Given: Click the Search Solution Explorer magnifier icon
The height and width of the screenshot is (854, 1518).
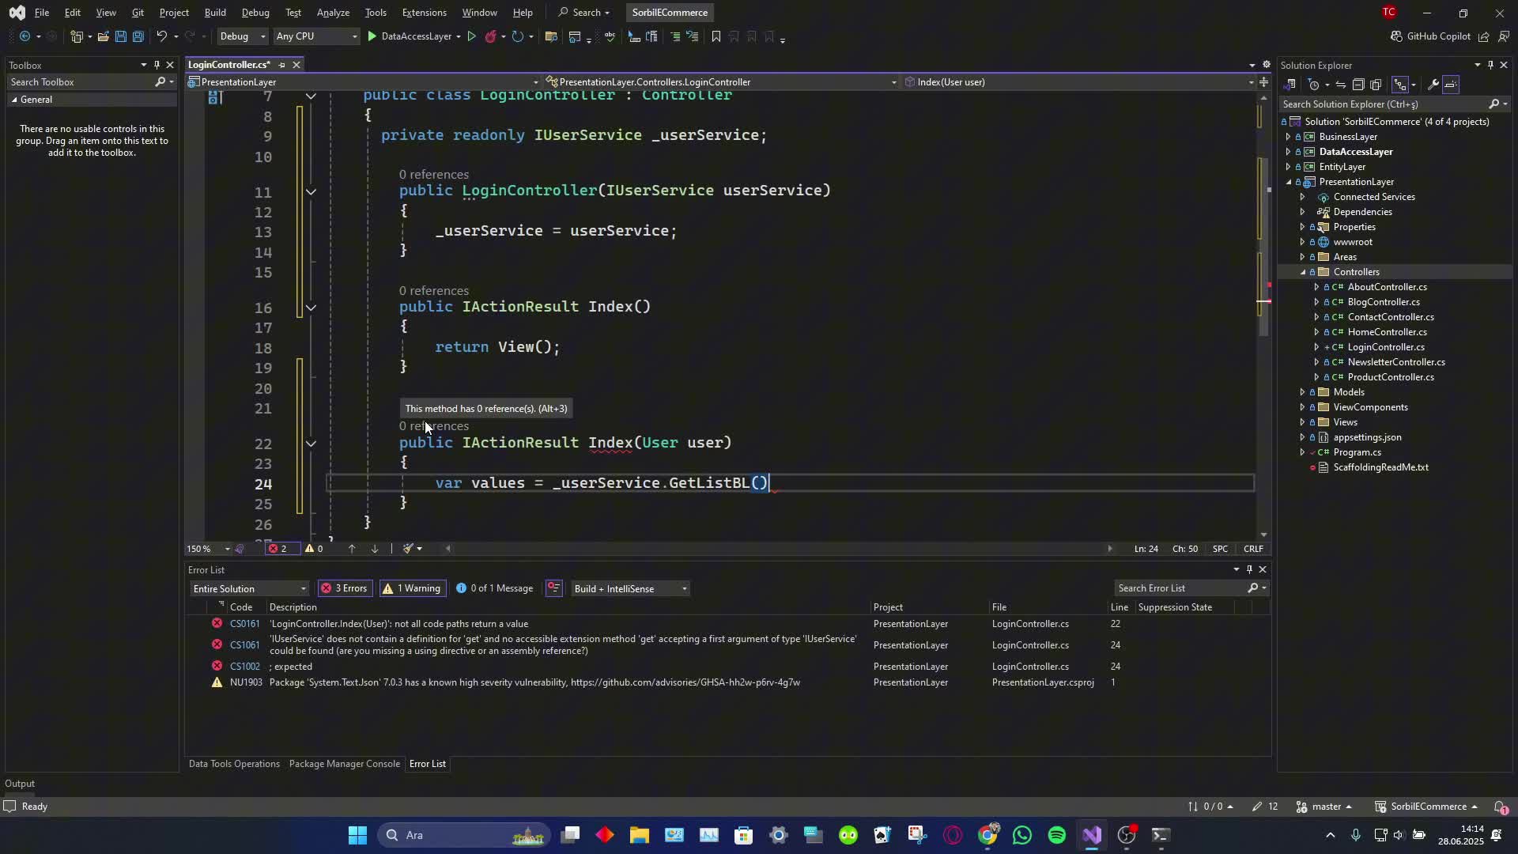Looking at the screenshot, I should pos(1493,104).
